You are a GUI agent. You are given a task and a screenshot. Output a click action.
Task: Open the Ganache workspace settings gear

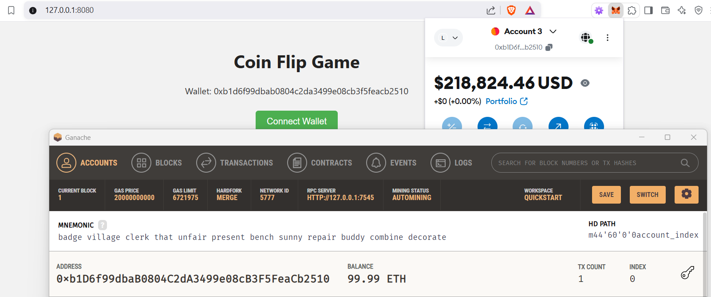(x=686, y=194)
